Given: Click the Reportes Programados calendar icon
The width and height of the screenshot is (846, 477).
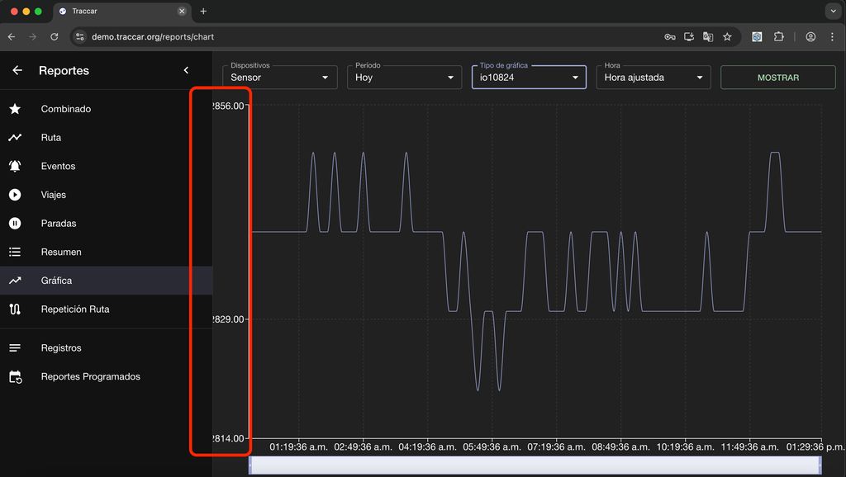Looking at the screenshot, I should (15, 377).
